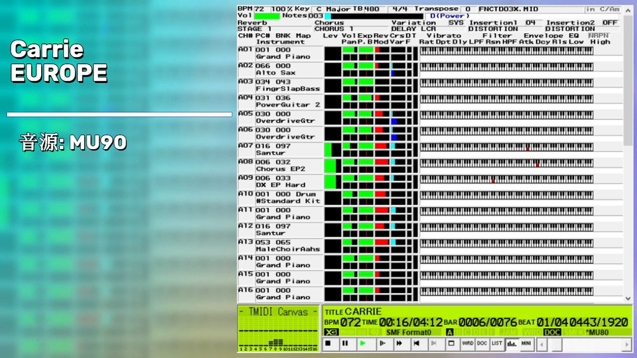
Task: Select channel A09 DX EP Hard
Action: coord(280,182)
